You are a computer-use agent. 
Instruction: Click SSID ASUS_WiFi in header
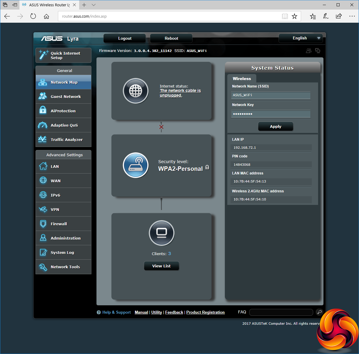[x=197, y=51]
